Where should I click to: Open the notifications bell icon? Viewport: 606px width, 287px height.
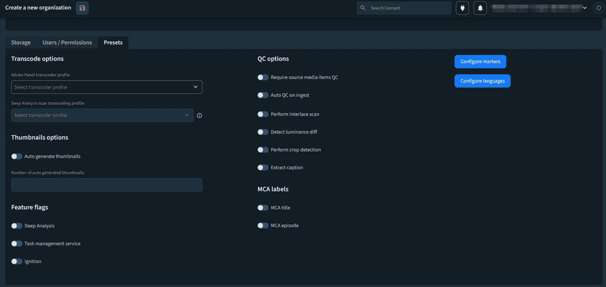pos(480,8)
